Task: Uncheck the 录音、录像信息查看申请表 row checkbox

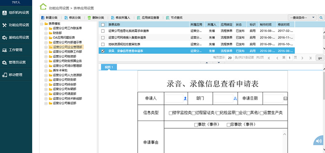Action: 103,51
